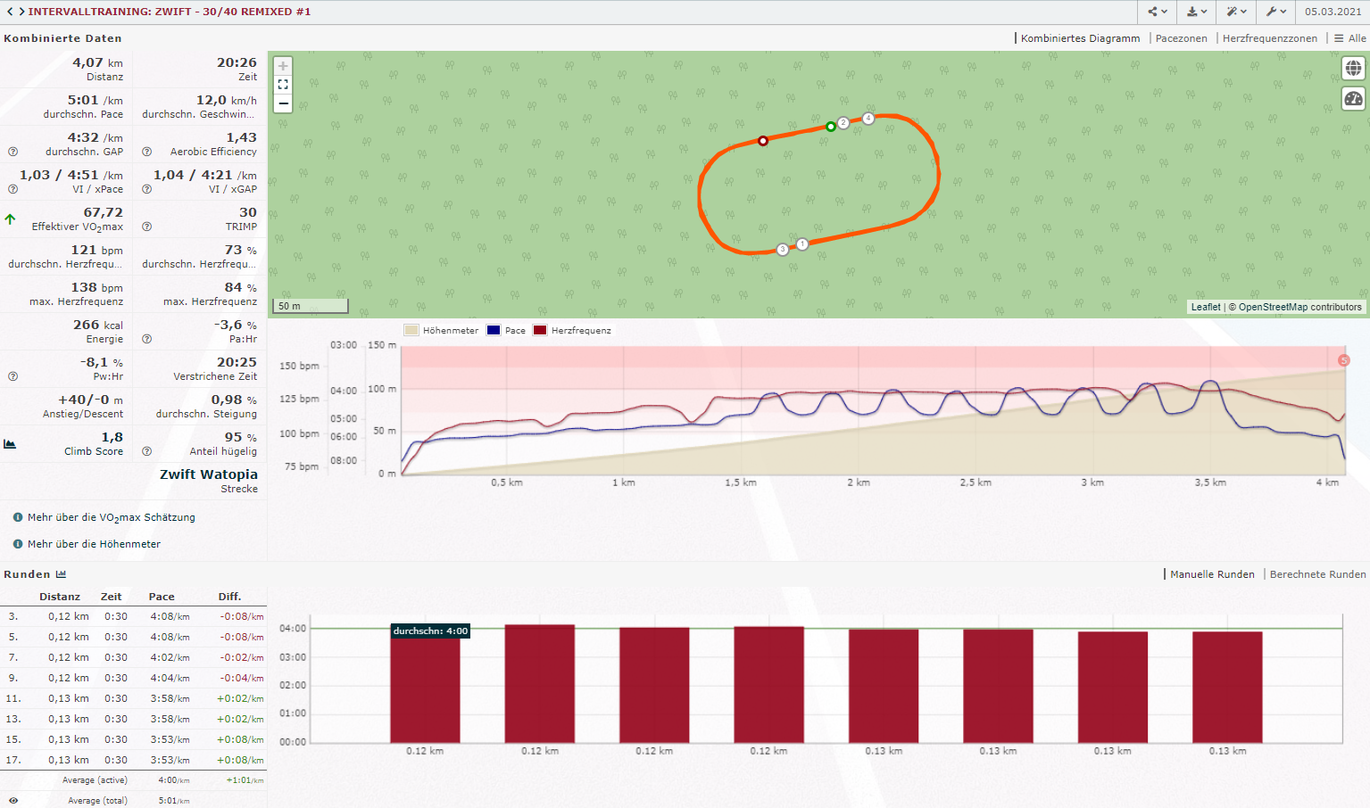Open Mehr über die Höhenmeter link
1370x808 pixels.
(x=94, y=544)
